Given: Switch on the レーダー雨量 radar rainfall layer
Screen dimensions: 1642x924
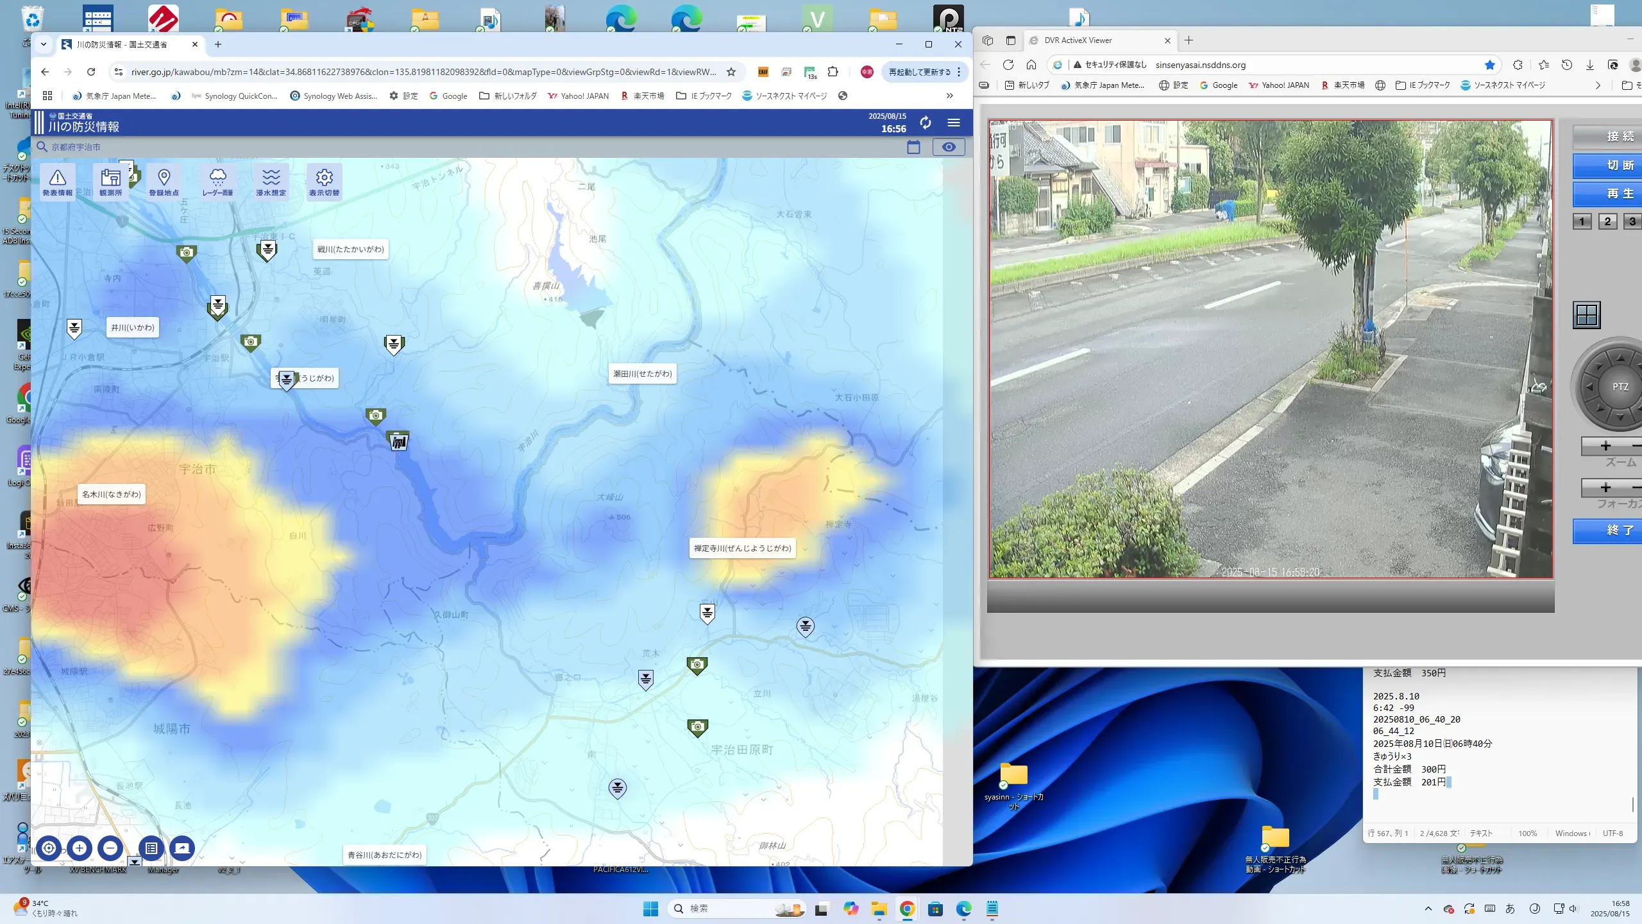Looking at the screenshot, I should (x=217, y=182).
